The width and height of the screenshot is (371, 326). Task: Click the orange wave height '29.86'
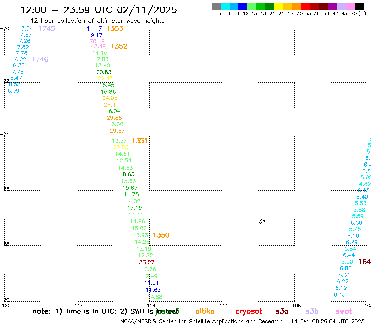coord(114,118)
